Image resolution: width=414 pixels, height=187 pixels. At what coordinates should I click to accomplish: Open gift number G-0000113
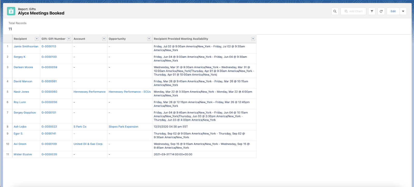click(x=49, y=47)
